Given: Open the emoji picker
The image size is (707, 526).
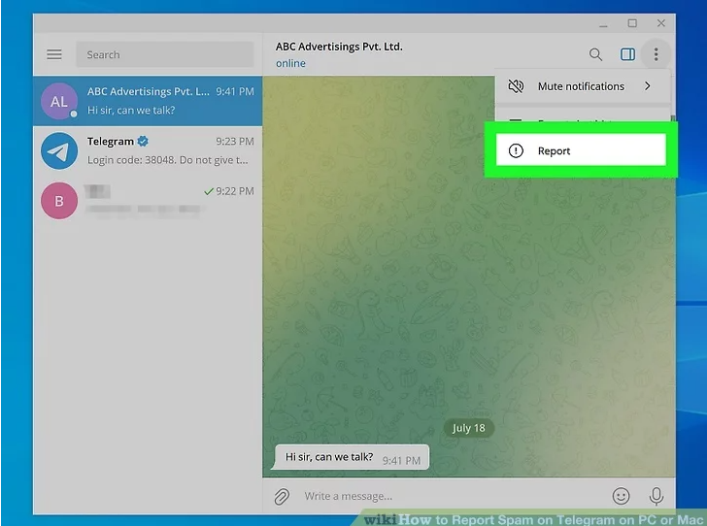Looking at the screenshot, I should (621, 496).
